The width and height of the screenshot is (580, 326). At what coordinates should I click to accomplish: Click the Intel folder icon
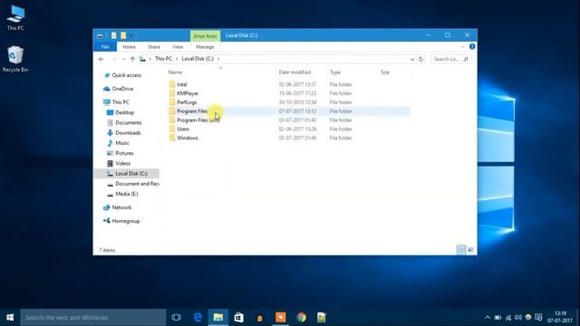pyautogui.click(x=172, y=84)
